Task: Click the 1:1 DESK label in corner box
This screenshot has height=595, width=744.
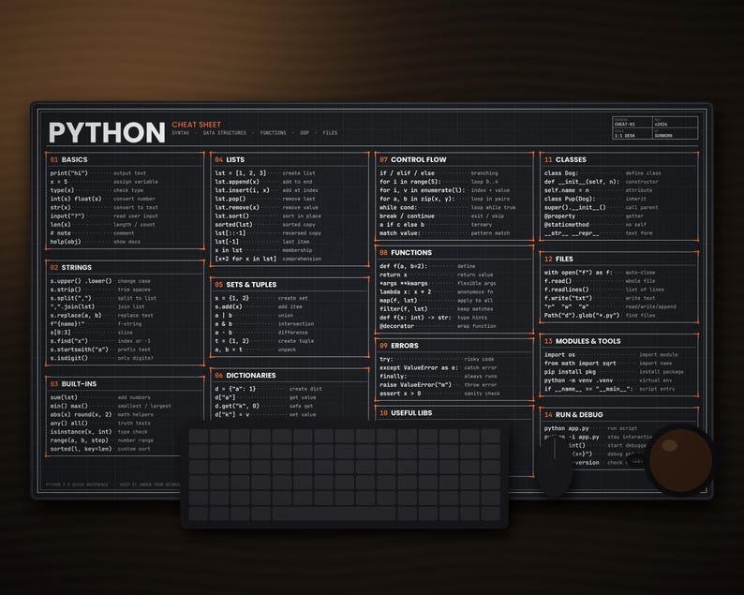Action: [624, 136]
